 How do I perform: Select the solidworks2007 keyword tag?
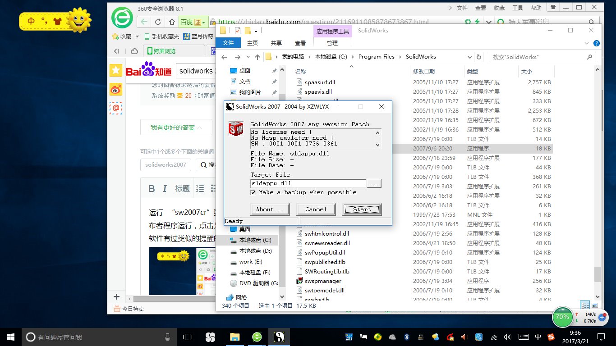165,165
